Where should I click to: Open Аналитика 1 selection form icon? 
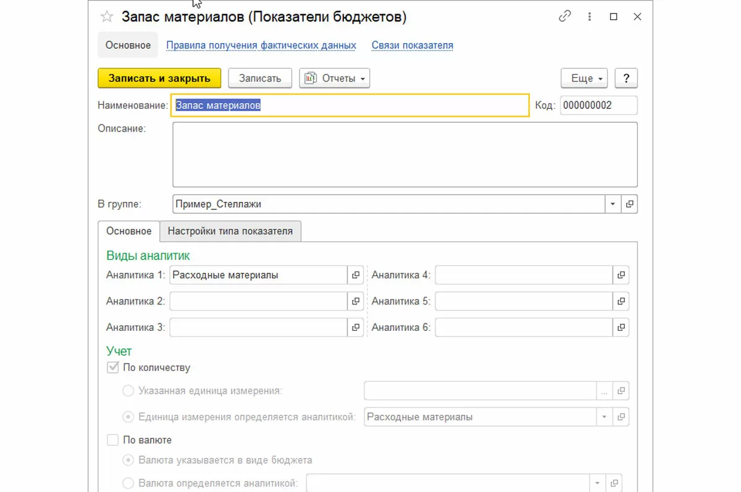pyautogui.click(x=356, y=275)
